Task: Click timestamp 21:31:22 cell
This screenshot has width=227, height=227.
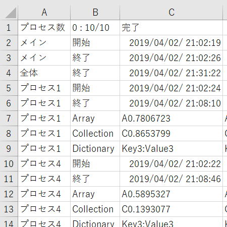Action: tap(172, 73)
